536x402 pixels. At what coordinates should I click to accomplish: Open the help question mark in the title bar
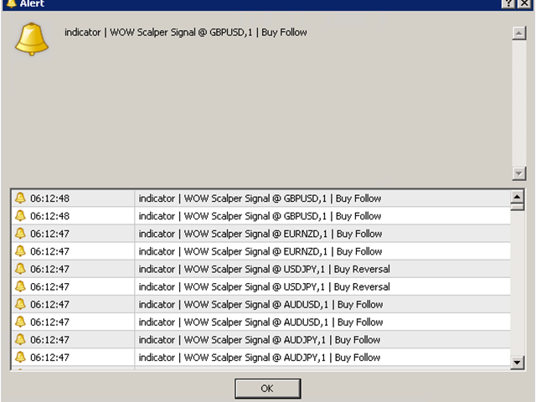(508, 3)
